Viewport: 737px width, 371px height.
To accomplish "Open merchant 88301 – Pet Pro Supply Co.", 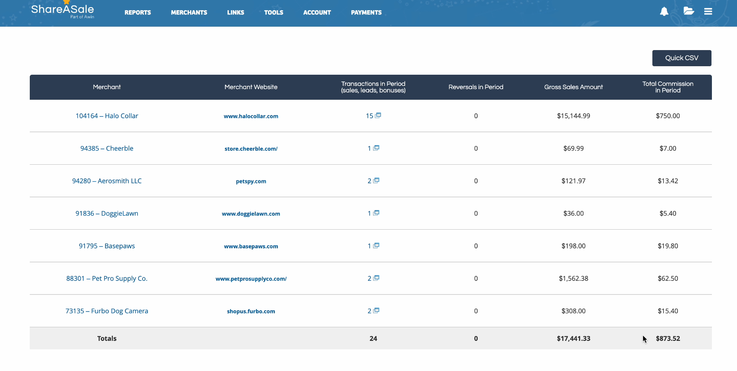I will (x=107, y=278).
